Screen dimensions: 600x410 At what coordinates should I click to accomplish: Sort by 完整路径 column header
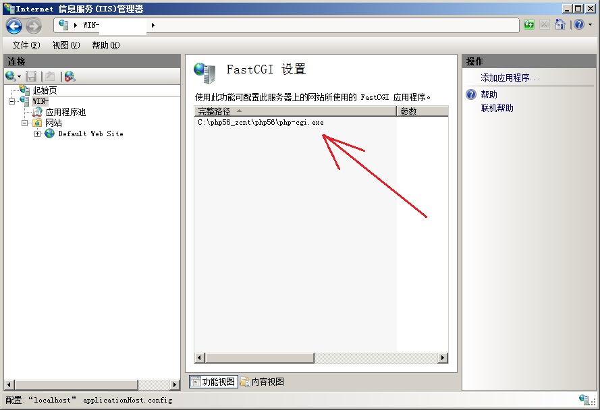click(x=295, y=111)
